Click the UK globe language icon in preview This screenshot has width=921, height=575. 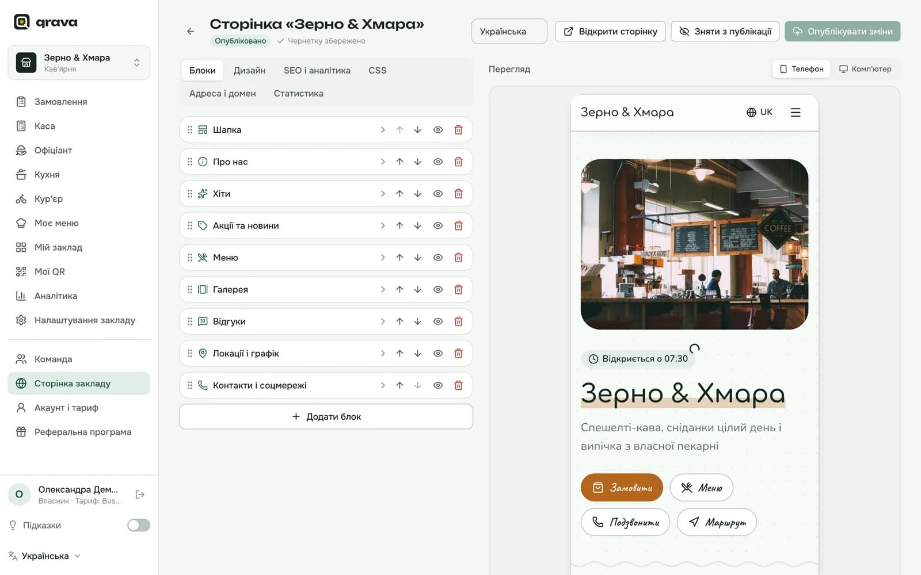pos(759,112)
